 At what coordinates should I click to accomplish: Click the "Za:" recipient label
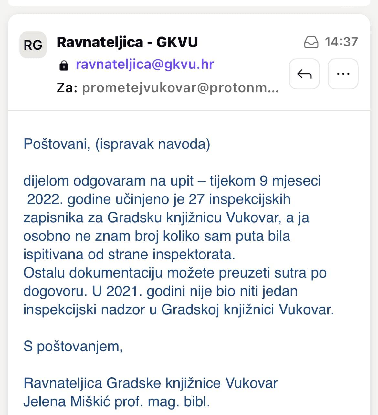coord(67,87)
